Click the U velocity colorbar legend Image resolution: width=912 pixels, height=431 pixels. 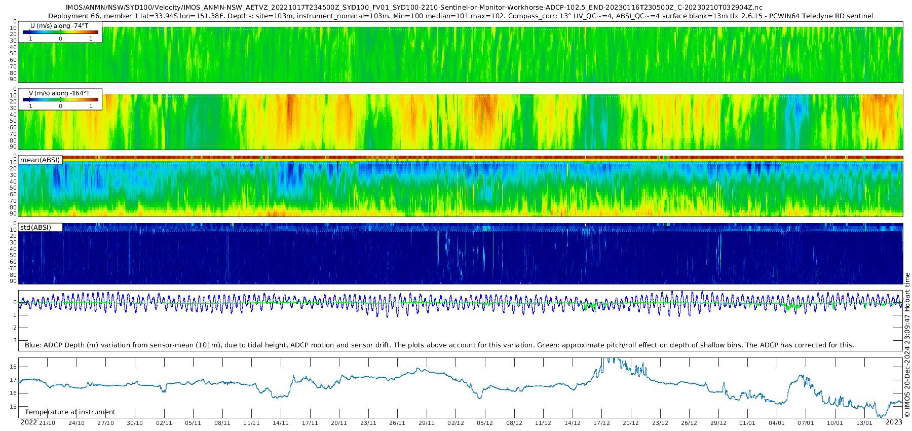click(x=60, y=32)
